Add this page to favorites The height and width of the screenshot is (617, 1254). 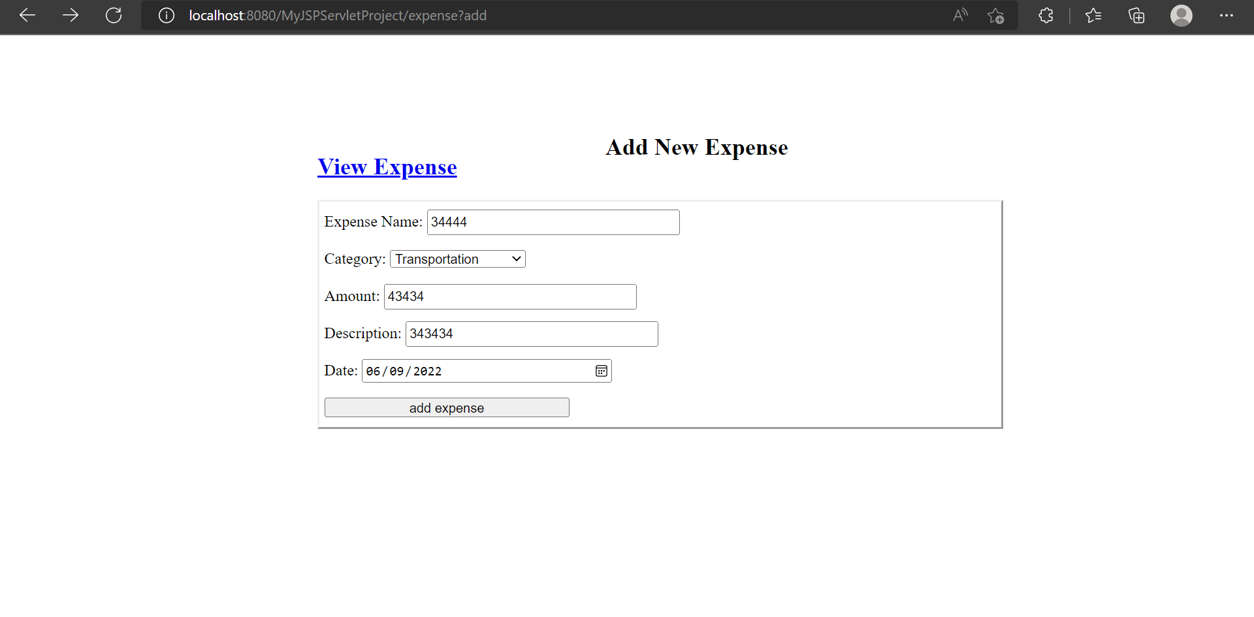tap(996, 16)
